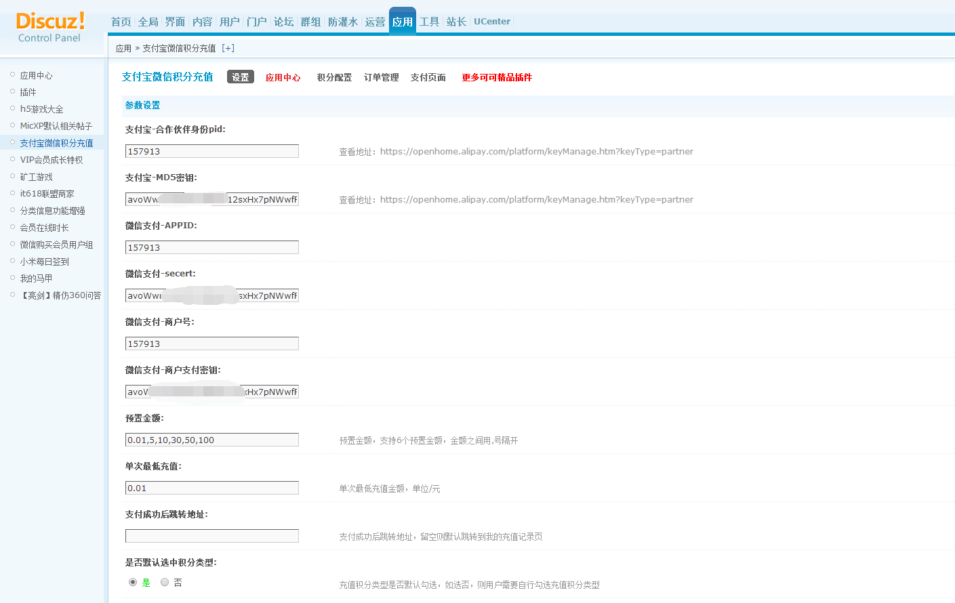Open the 首页 top menu
This screenshot has height=603, width=955.
[x=121, y=22]
